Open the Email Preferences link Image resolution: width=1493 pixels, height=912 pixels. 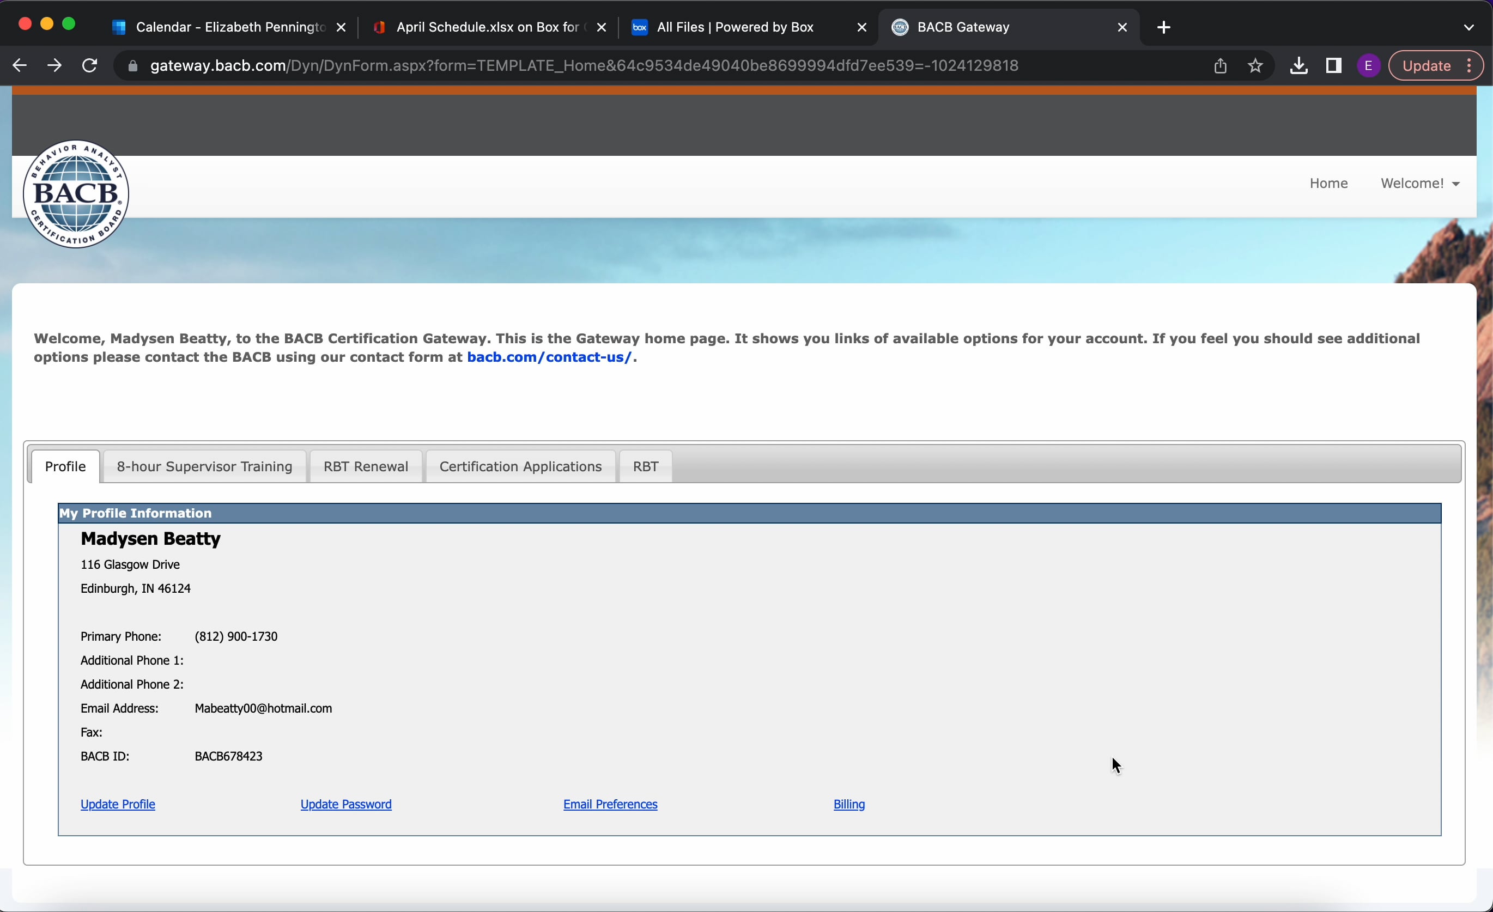coord(610,804)
